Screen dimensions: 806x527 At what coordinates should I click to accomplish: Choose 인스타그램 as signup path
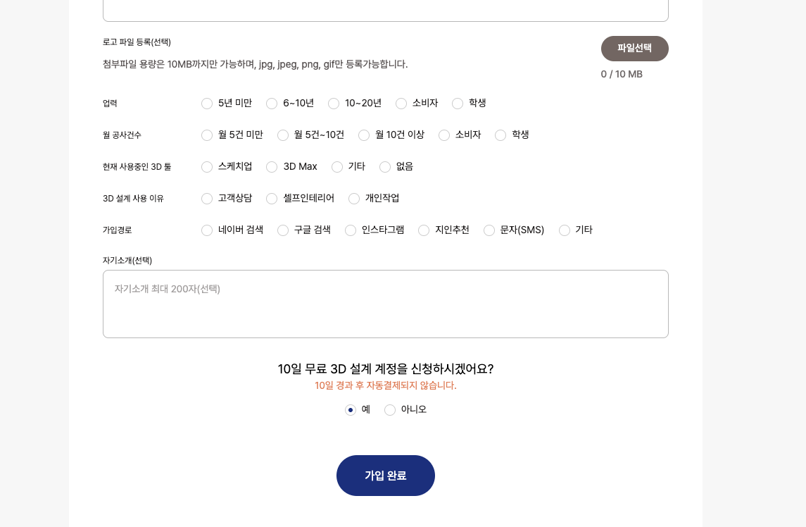coord(351,230)
